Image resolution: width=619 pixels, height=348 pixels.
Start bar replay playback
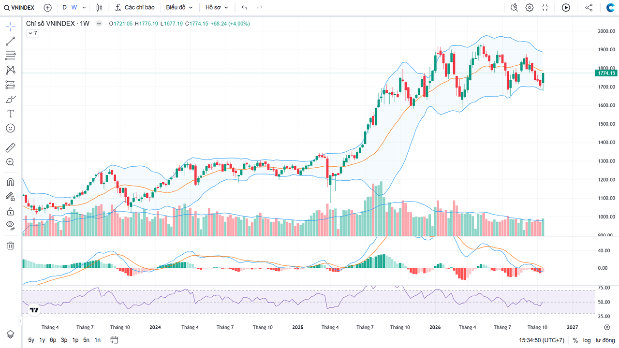click(566, 8)
